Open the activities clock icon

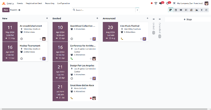click(x=168, y=3)
